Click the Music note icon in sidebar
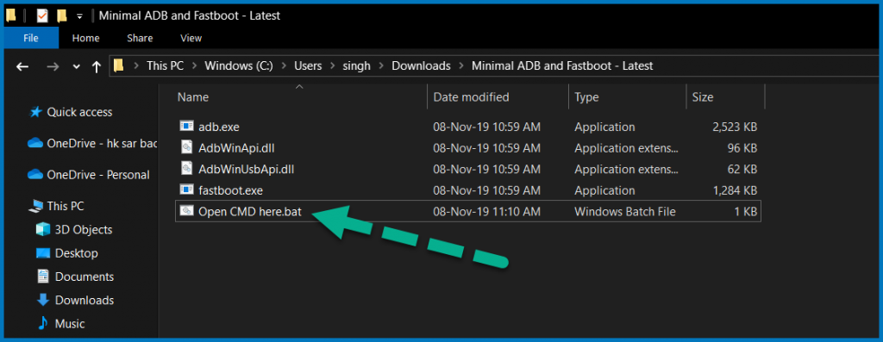 coord(43,323)
